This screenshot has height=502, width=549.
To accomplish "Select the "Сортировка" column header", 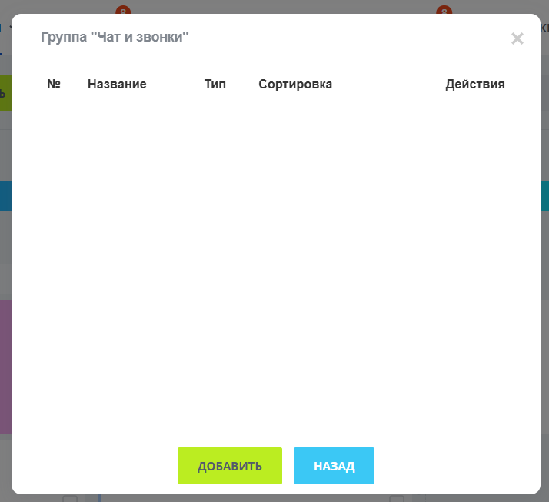I will click(295, 85).
